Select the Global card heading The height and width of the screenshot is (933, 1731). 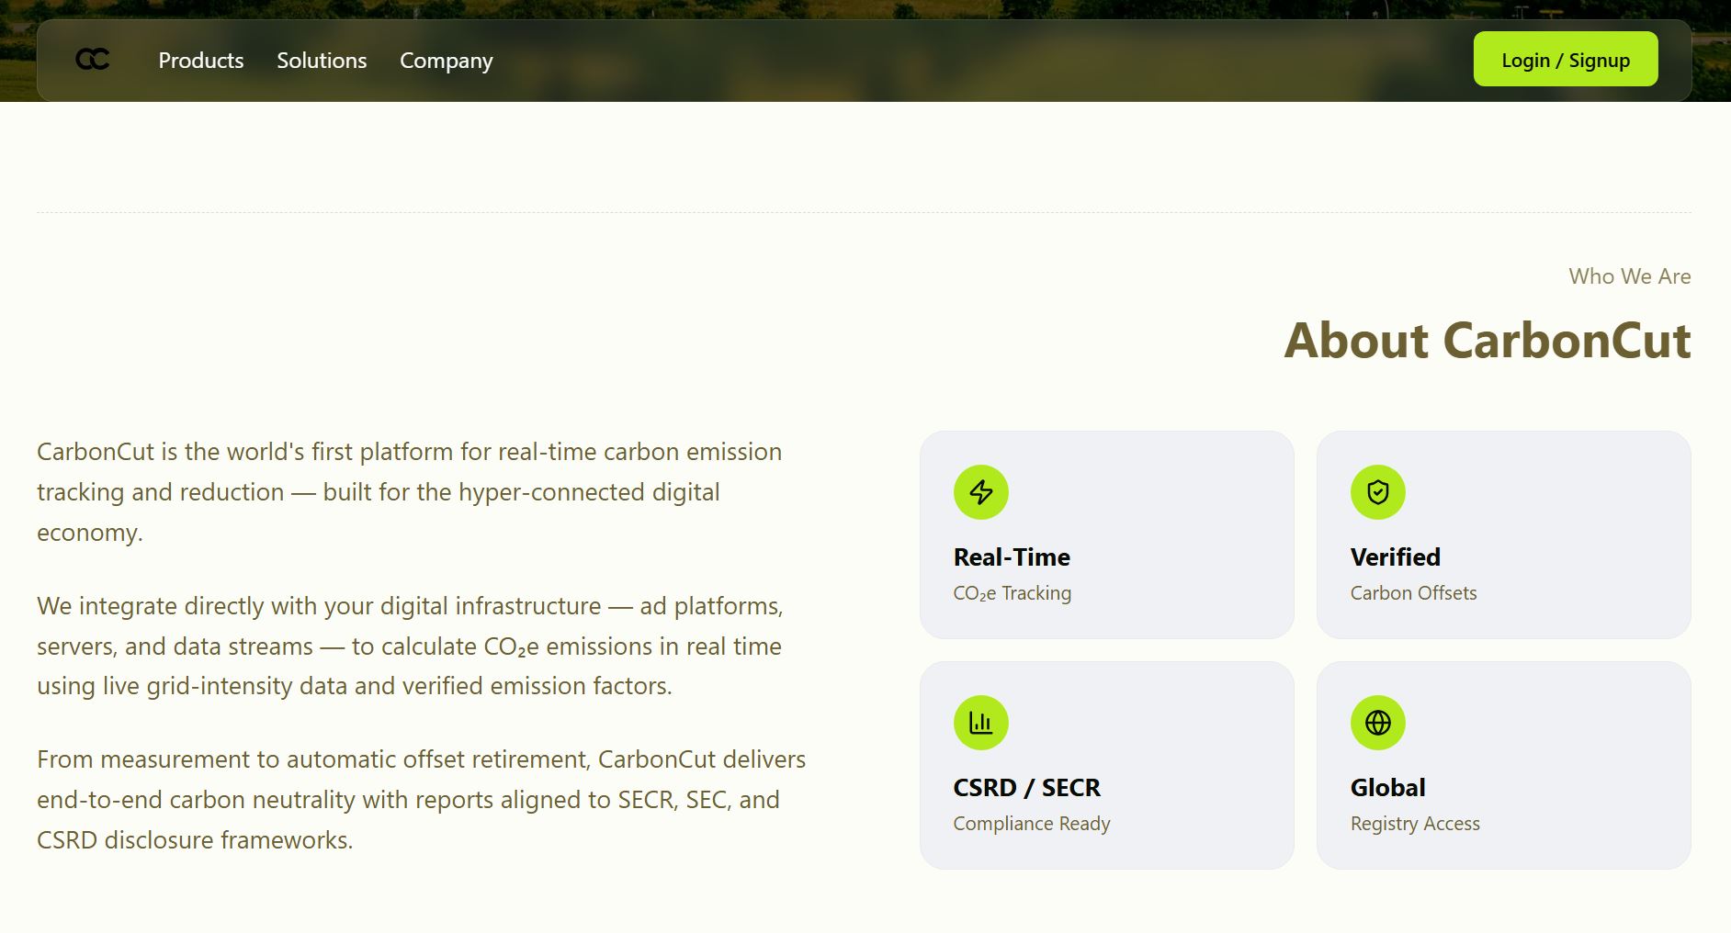coord(1388,788)
